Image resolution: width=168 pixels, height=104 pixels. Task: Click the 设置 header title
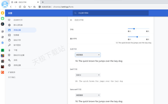coord(10,13)
